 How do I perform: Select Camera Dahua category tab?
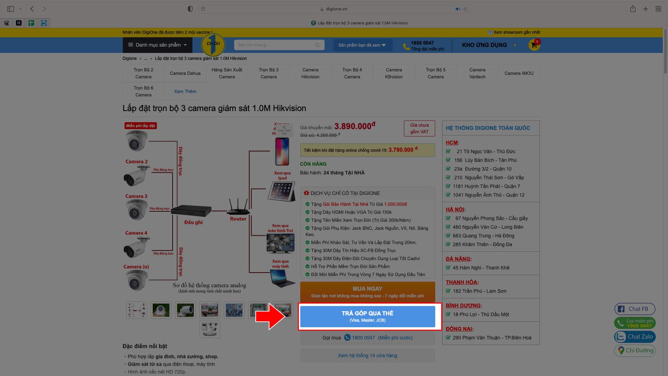(185, 73)
